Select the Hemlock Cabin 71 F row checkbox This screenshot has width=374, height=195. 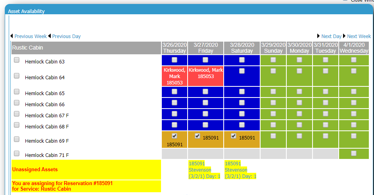coord(17,153)
